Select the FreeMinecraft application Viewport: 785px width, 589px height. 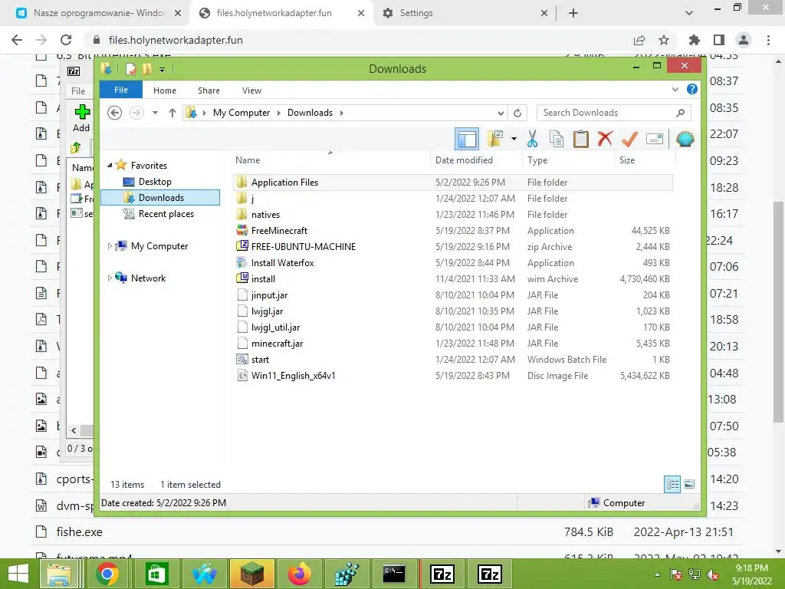[453, 230]
